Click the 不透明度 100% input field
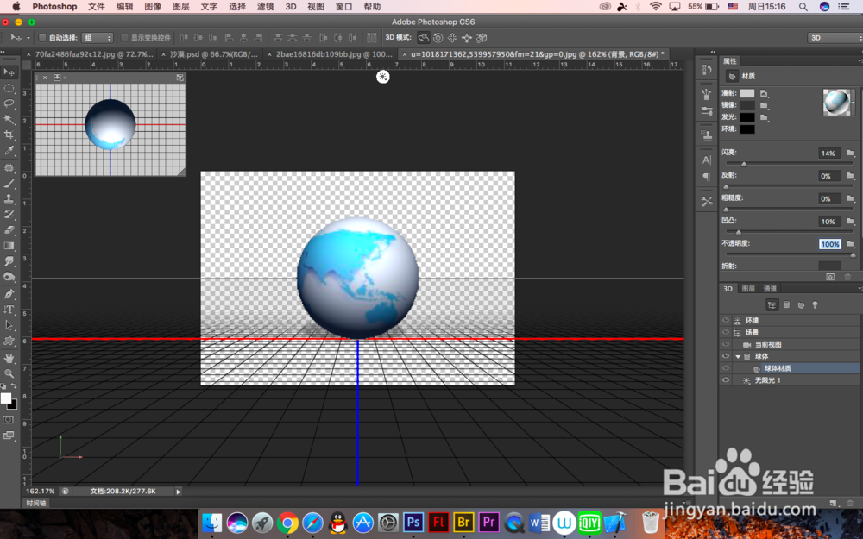 [829, 244]
